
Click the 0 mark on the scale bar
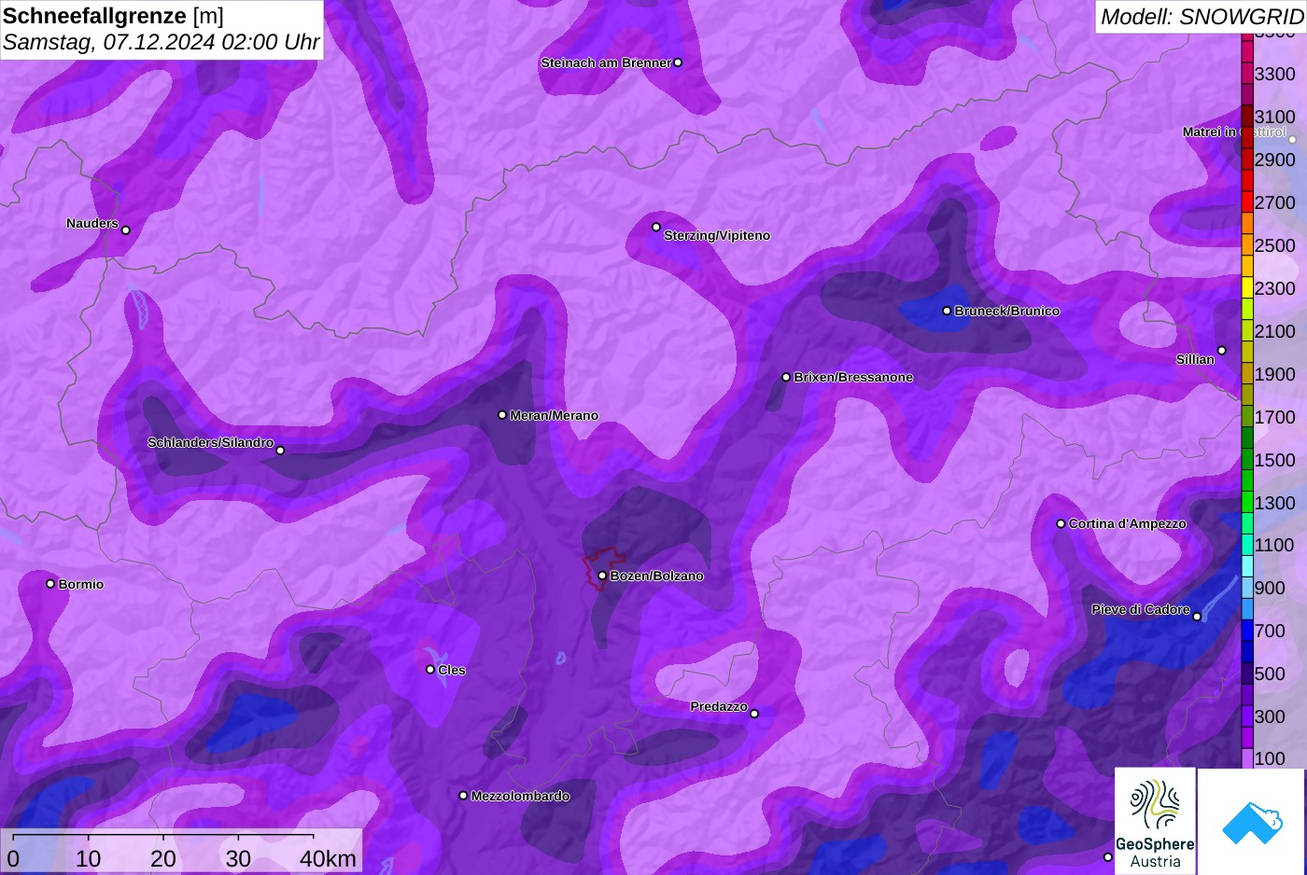pyautogui.click(x=13, y=858)
